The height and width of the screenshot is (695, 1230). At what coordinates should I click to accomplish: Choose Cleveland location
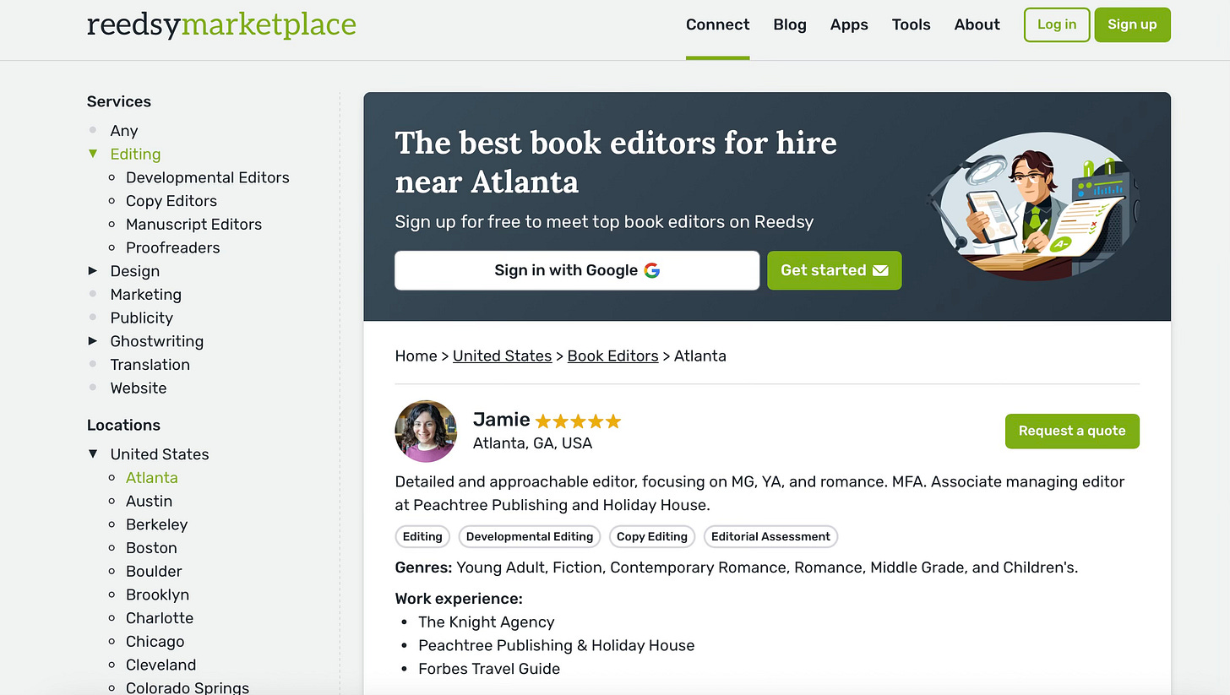(161, 665)
